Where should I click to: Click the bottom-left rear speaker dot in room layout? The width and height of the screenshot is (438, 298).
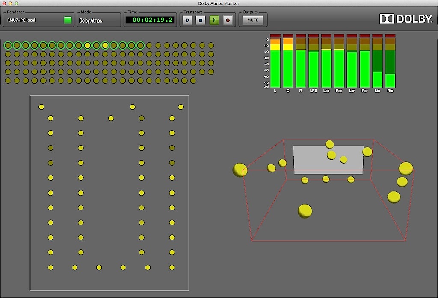tap(50, 267)
